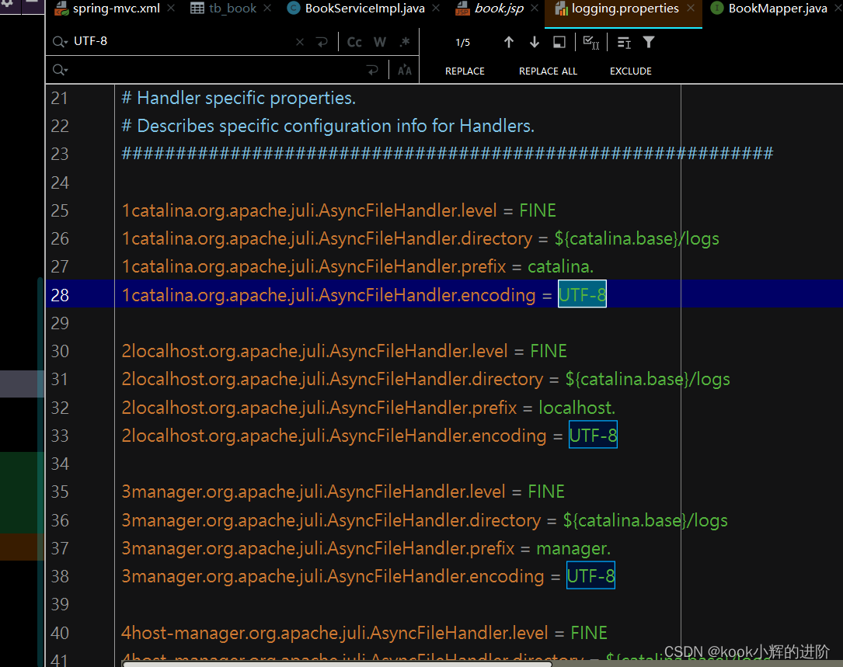Switch to book.jsp tab

pos(491,9)
